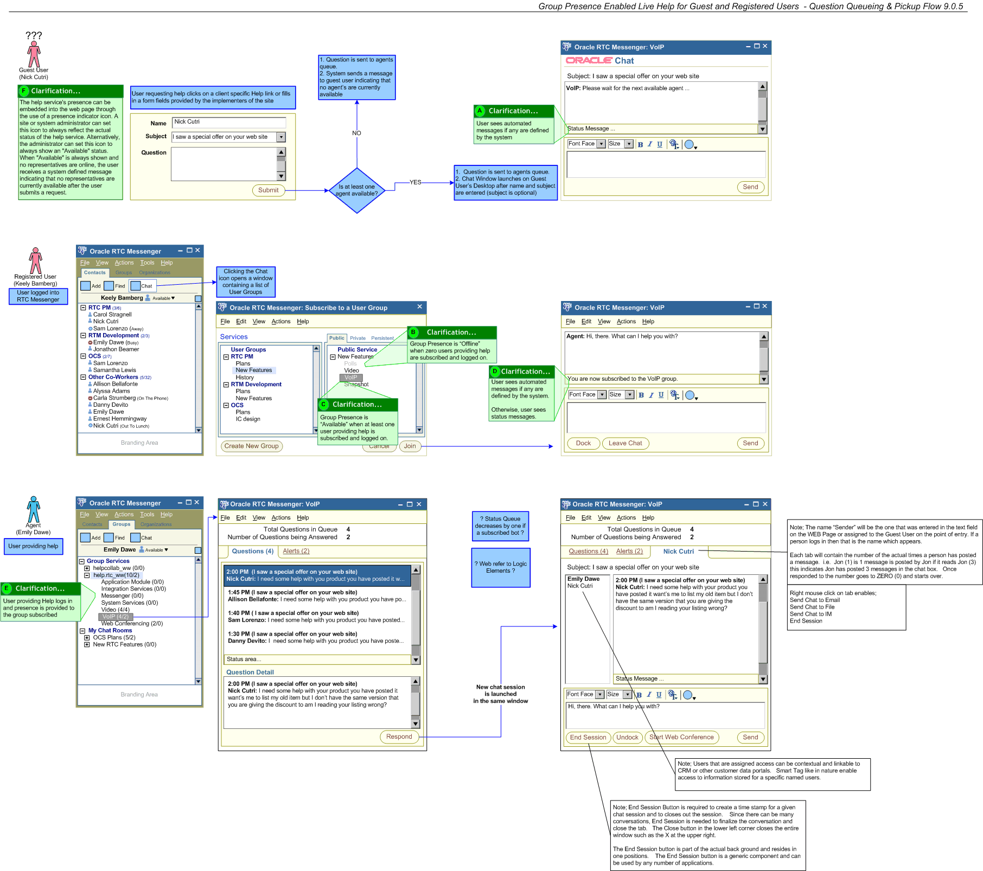Toggle Italic in the window with Leave Chat button
Screen dimensions: 983x871
coord(651,395)
